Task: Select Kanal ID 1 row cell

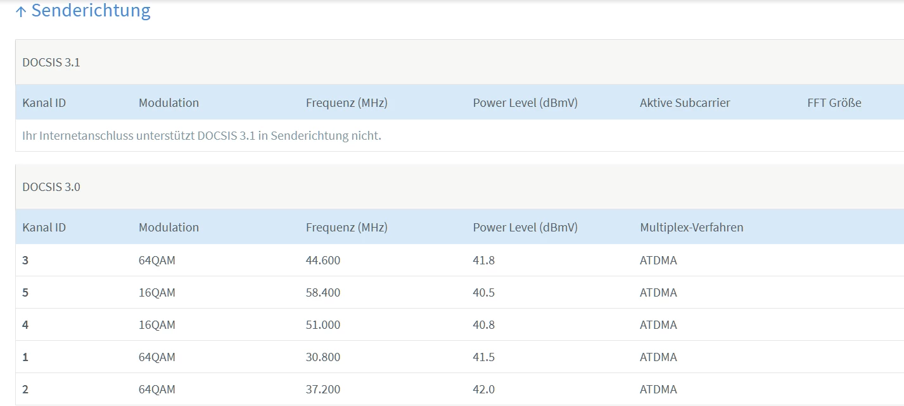Action: [25, 357]
